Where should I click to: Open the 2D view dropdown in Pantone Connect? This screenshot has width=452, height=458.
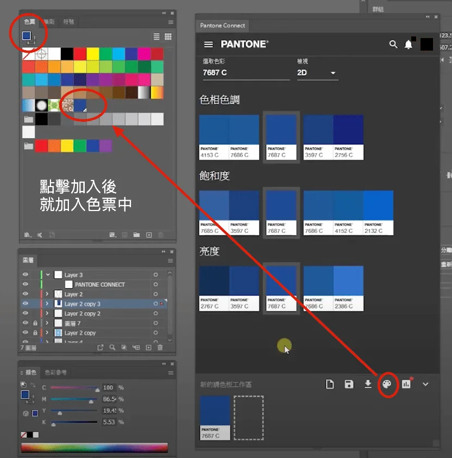[x=317, y=73]
